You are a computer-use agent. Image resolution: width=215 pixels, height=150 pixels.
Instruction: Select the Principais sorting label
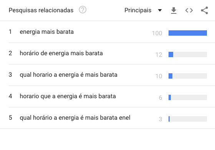point(138,10)
